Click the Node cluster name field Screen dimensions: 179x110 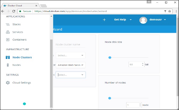pos(70,44)
